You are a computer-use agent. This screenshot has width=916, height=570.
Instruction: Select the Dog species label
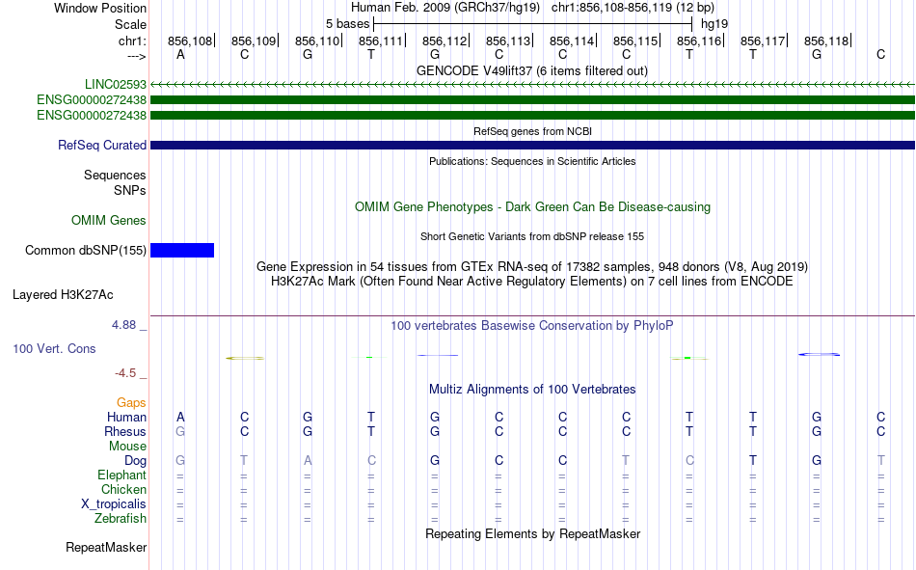[x=136, y=461]
